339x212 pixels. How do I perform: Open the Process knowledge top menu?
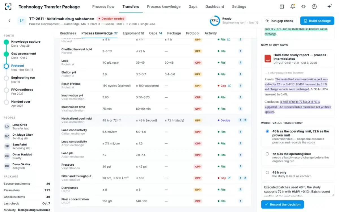coord(164,7)
